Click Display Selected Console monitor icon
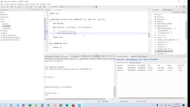 104,56
